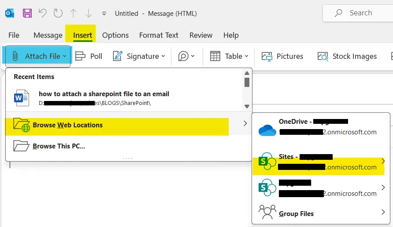The width and height of the screenshot is (393, 227).
Task: Select the 'Sites -' SharePoint location
Action: [x=321, y=162]
